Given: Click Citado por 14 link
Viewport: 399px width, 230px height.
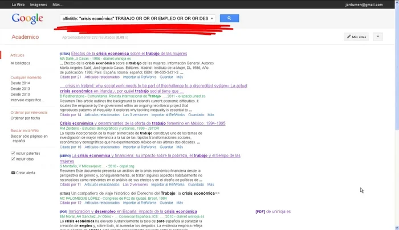Looking at the screenshot, I should (x=71, y=115).
